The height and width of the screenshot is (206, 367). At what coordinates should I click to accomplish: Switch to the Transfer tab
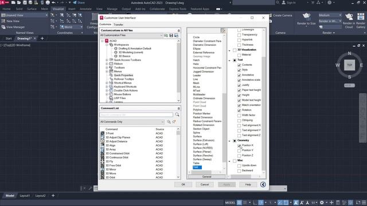coord(119,25)
